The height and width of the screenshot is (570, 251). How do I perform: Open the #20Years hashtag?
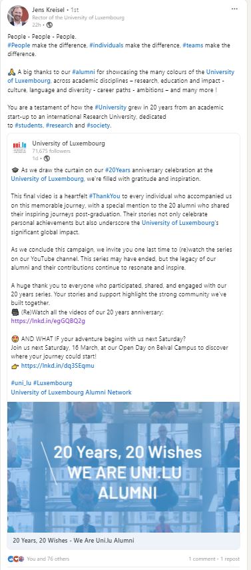click(x=118, y=170)
